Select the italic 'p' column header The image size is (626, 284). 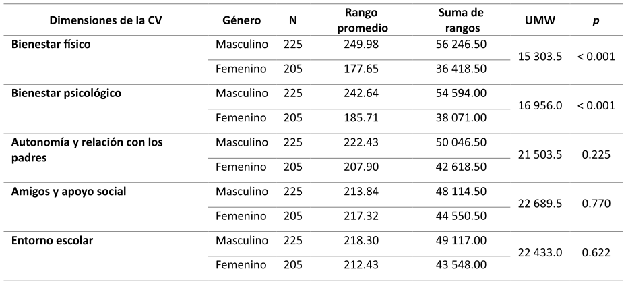click(x=596, y=20)
